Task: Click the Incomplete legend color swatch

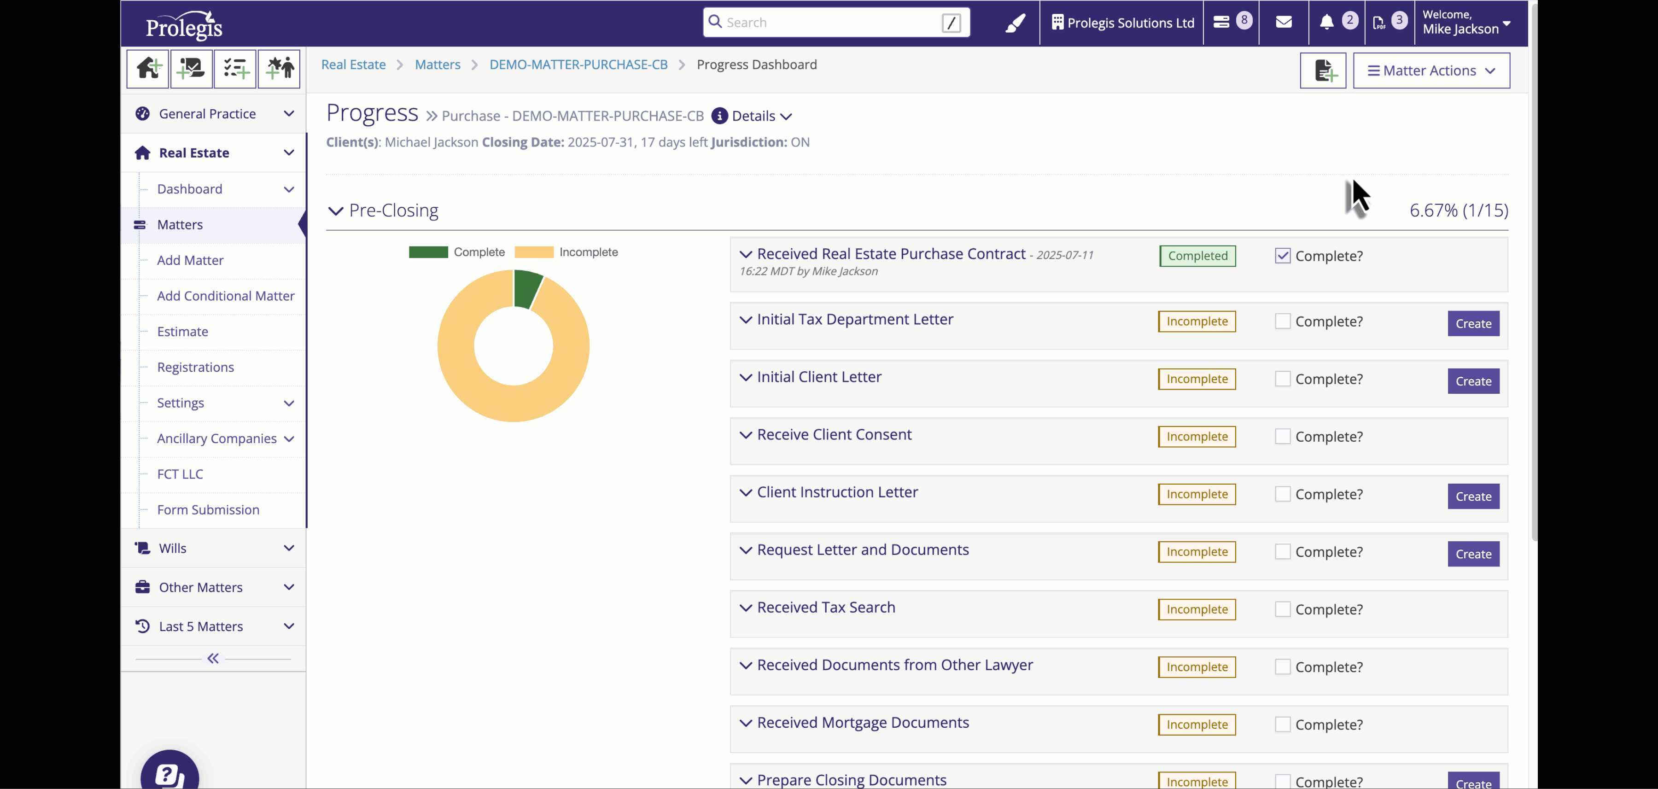Action: coord(534,252)
